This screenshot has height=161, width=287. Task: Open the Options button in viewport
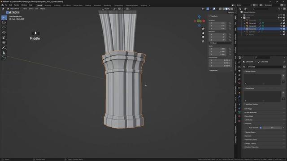pyautogui.click(x=231, y=13)
